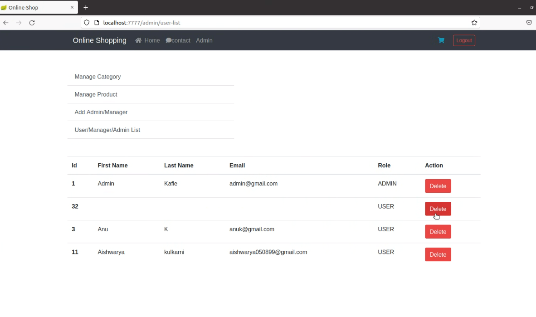This screenshot has height=317, width=536.
Task: Open a new browser tab with the plus button
Action: [x=86, y=7]
